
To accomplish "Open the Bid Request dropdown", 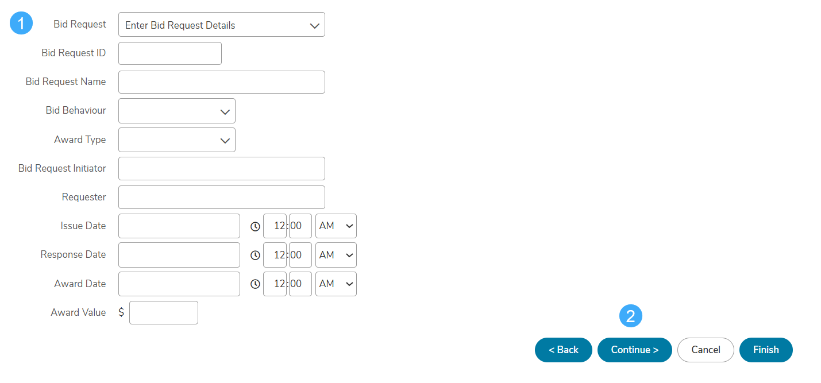I will coord(222,25).
